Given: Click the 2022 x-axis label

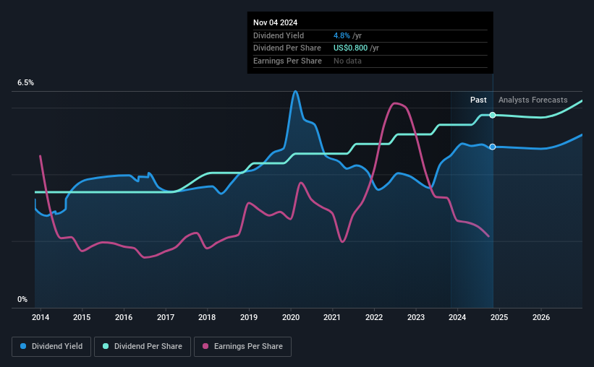Looking at the screenshot, I should pyautogui.click(x=374, y=317).
